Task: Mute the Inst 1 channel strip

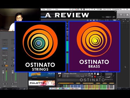Action: coord(3,84)
